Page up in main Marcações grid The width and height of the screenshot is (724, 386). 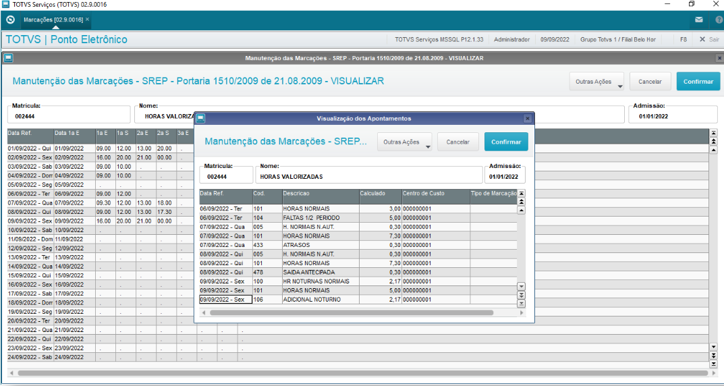point(713,141)
